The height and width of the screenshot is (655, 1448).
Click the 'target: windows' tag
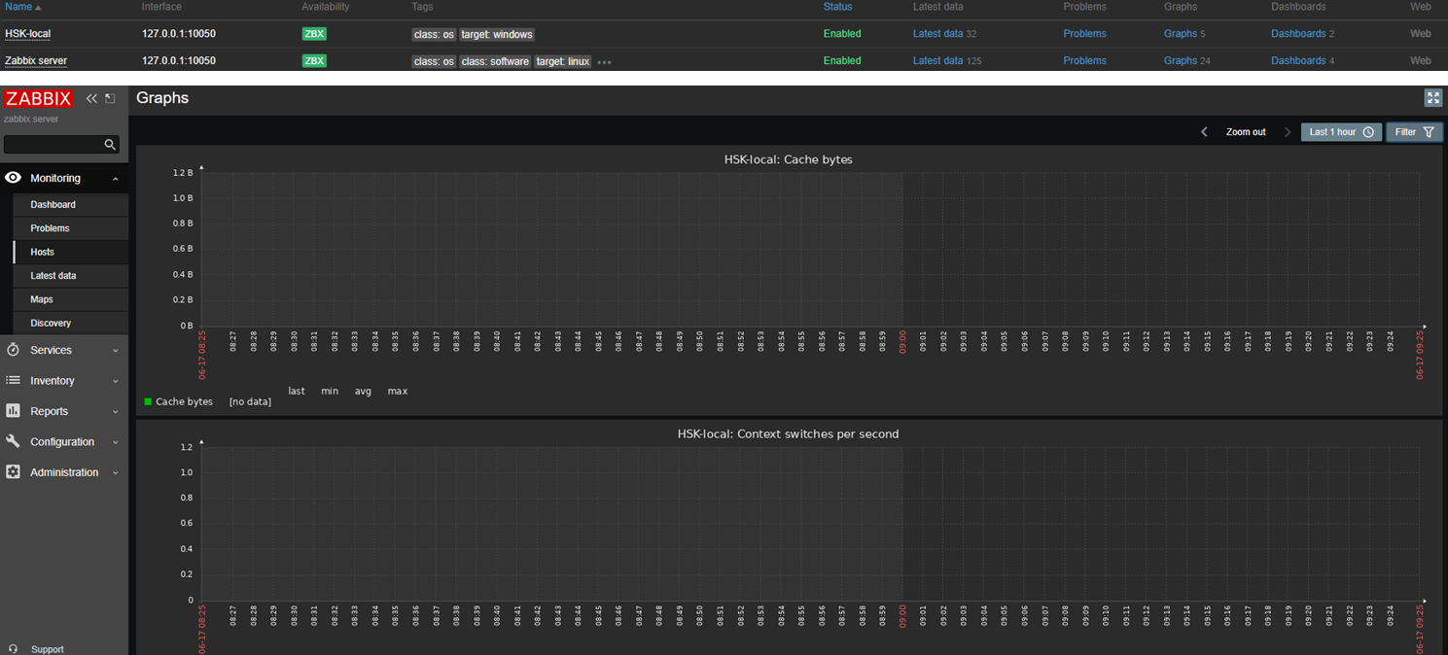coord(497,35)
